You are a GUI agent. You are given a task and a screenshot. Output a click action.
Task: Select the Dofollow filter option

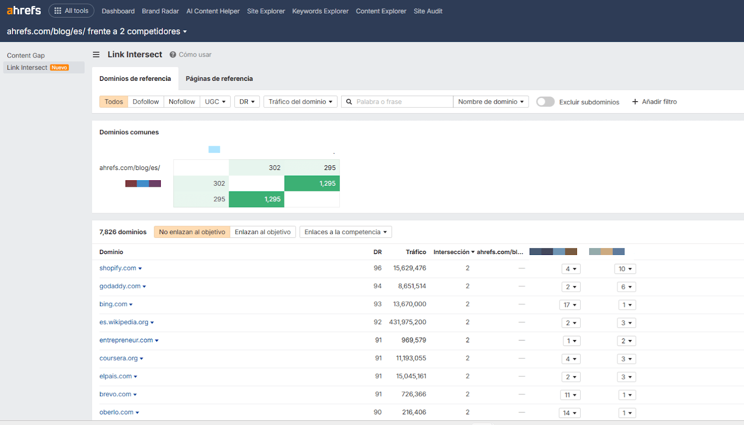click(x=146, y=102)
